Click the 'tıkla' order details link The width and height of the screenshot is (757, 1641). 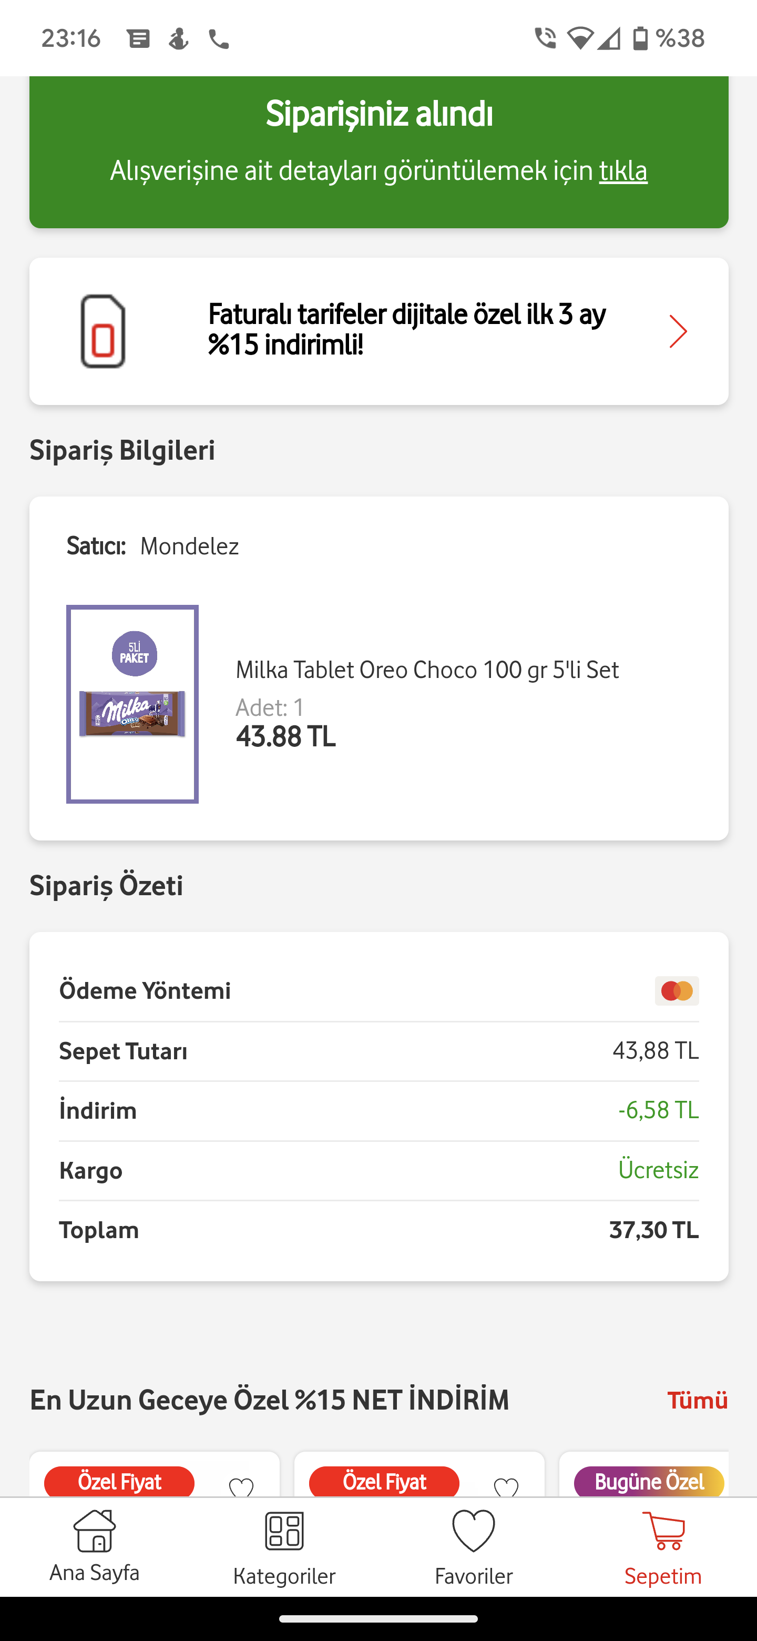(x=622, y=171)
